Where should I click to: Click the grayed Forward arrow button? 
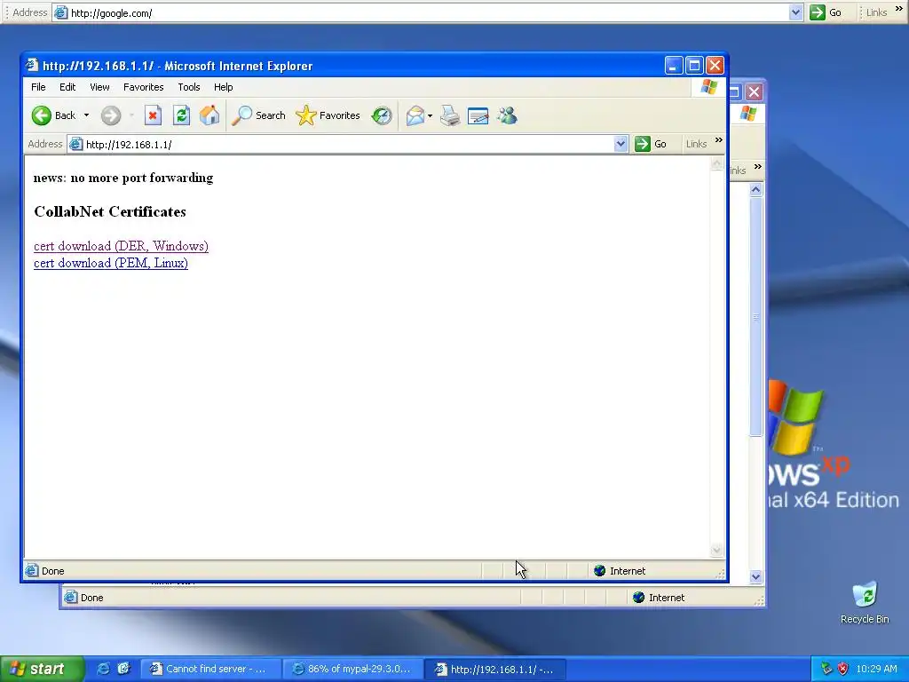click(x=111, y=115)
